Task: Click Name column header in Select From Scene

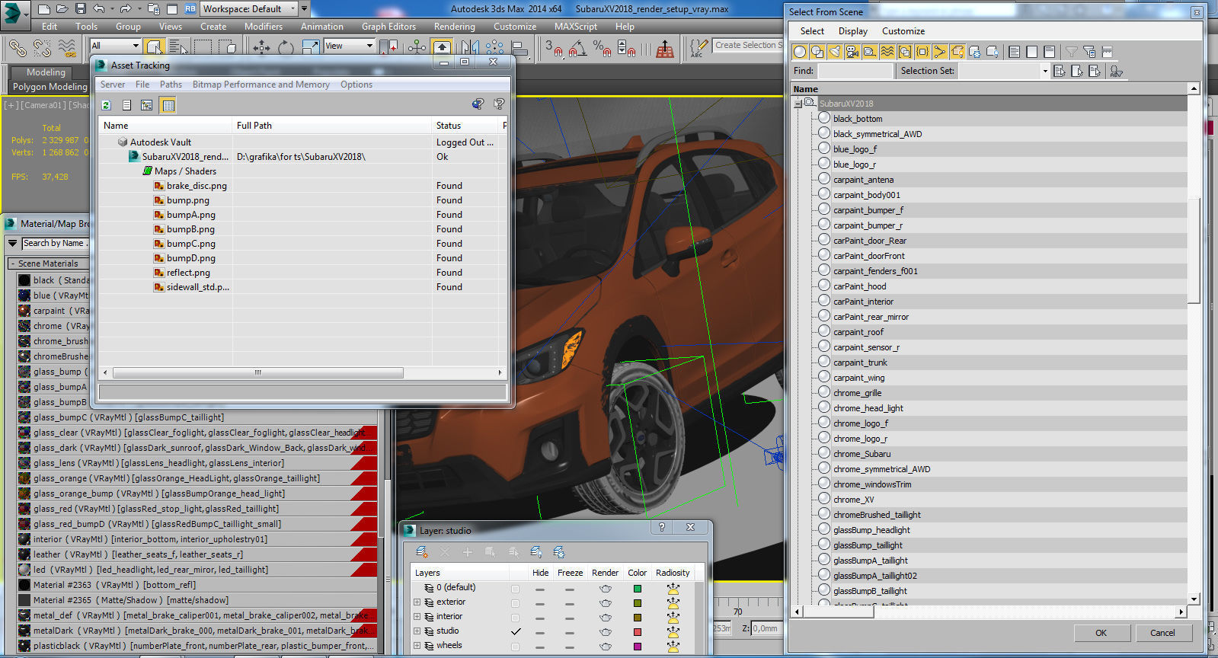Action: tap(989, 89)
